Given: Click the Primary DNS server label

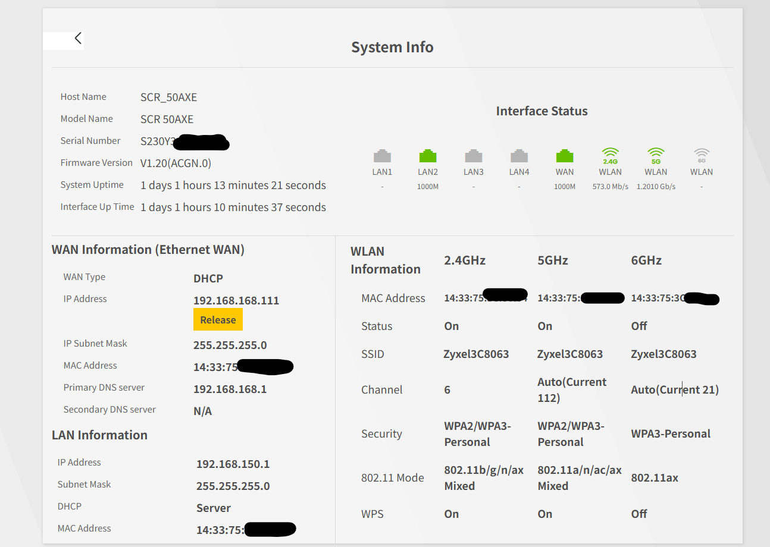Looking at the screenshot, I should tap(104, 388).
